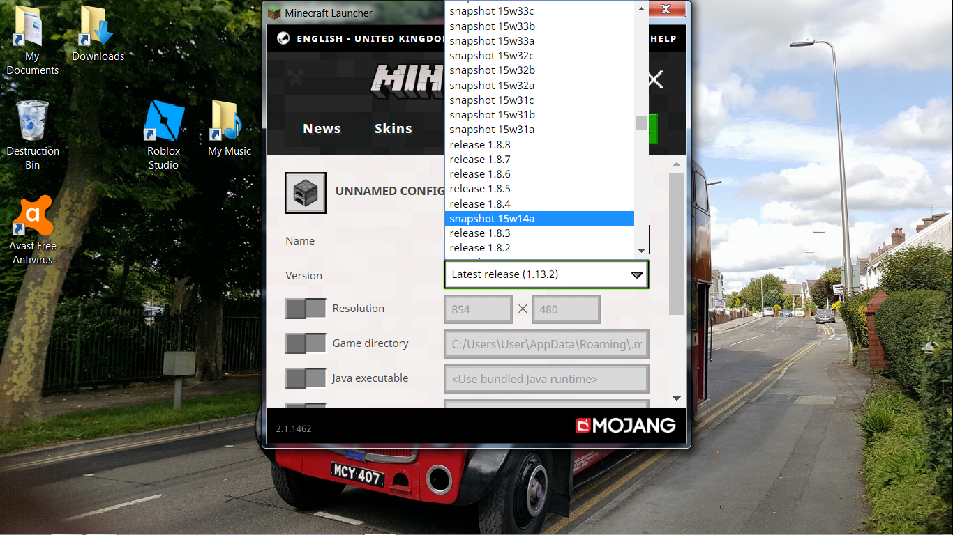Select release 1.8.8 version
Image resolution: width=953 pixels, height=535 pixels.
[539, 145]
